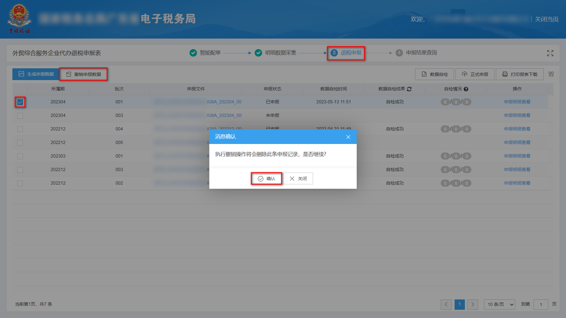Toggle fullscreen with the expand icon

tap(550, 53)
